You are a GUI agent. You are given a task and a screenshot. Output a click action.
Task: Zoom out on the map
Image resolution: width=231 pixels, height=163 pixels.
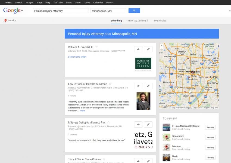(x=162, y=48)
